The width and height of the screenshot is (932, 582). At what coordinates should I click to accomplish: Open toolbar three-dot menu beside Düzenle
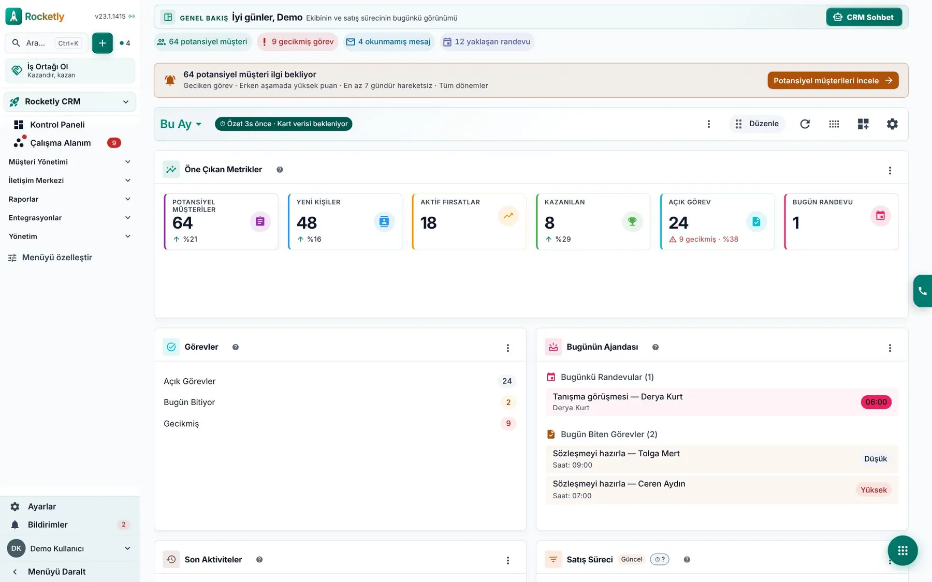708,124
